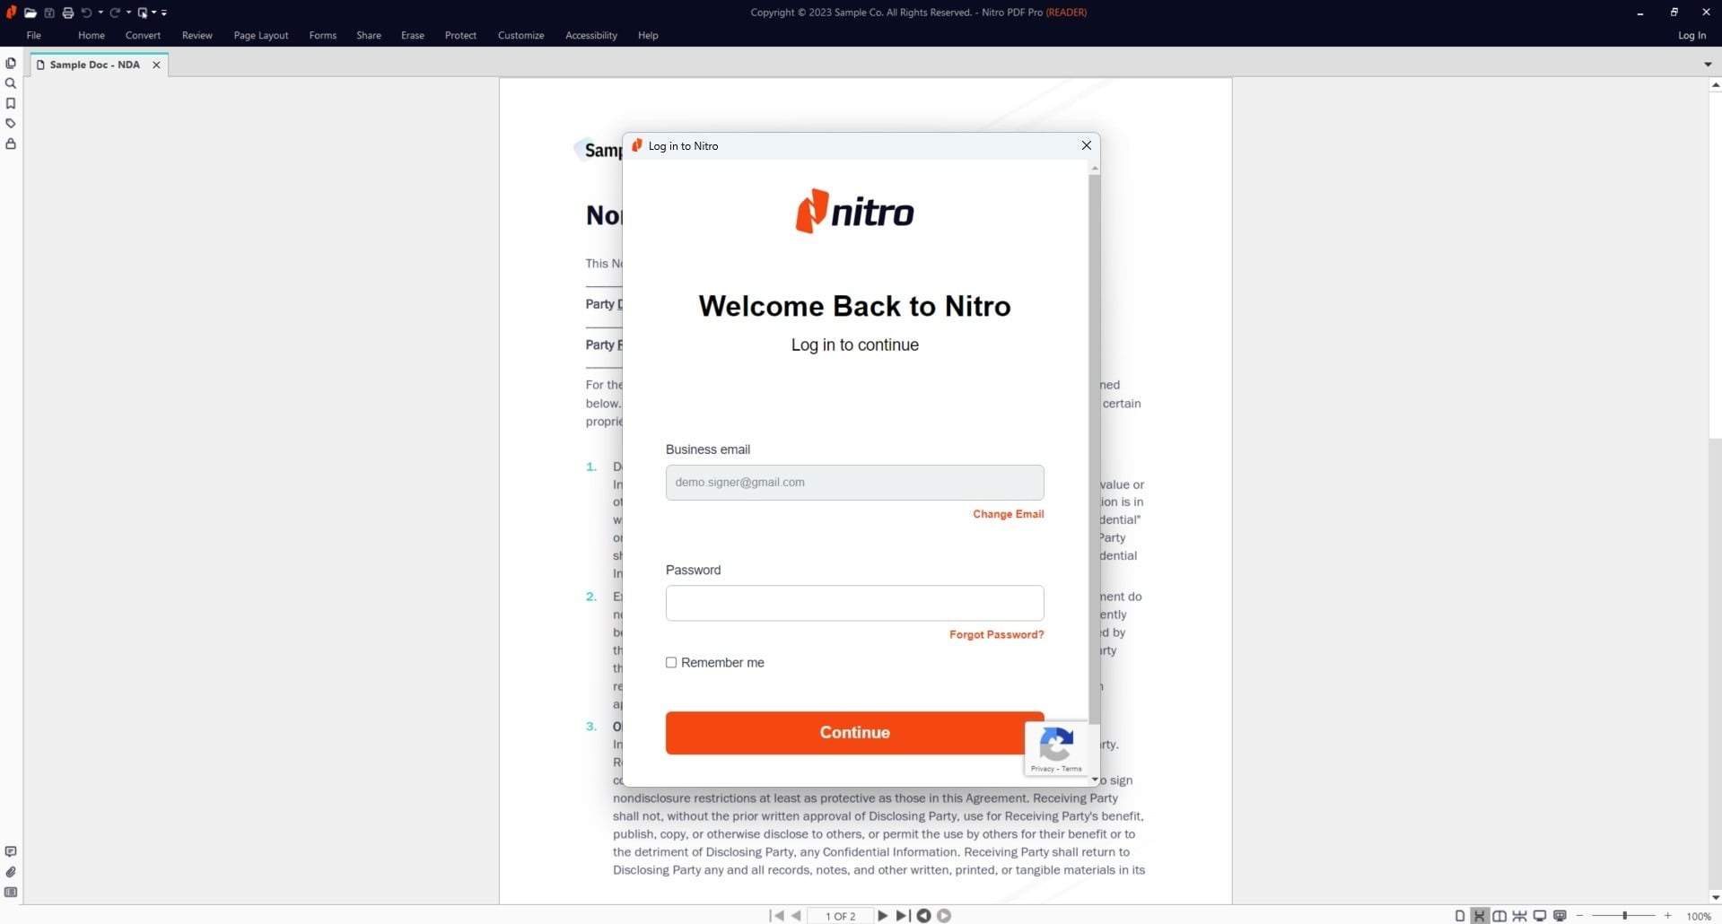Click the Undo arrow icon
This screenshot has width=1722, height=924.
[x=86, y=13]
